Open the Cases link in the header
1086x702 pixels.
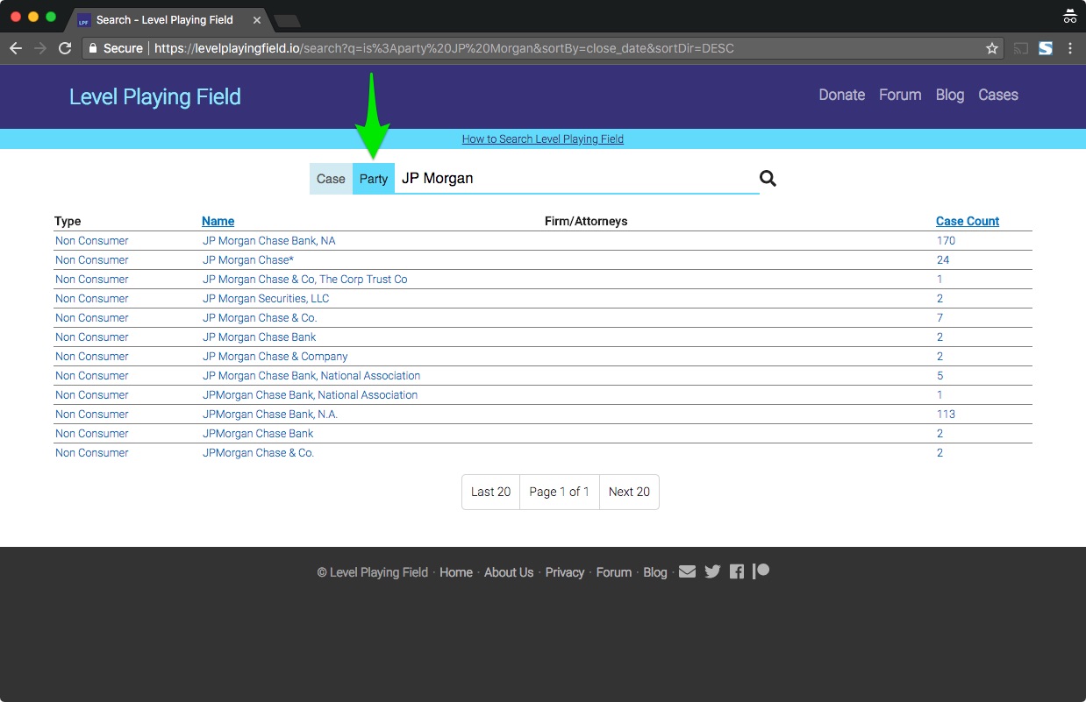[998, 95]
